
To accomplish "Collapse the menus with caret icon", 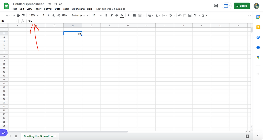I will pyautogui.click(x=249, y=15).
